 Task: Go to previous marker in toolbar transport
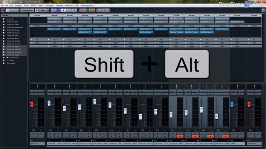coord(52,10)
